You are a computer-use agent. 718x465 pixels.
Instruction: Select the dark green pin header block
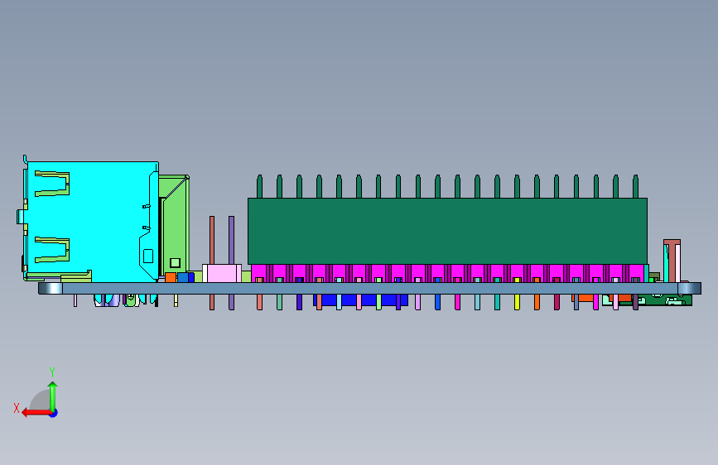[x=447, y=231]
